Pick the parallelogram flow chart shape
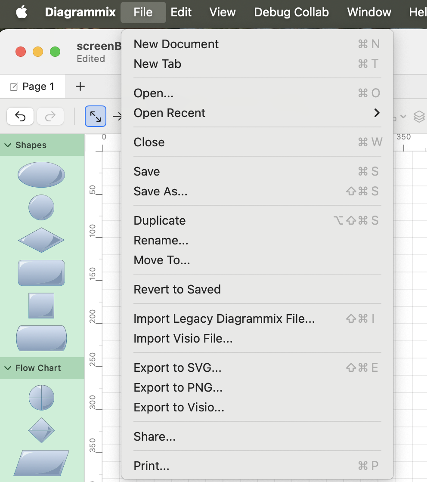427x482 pixels. (41, 463)
